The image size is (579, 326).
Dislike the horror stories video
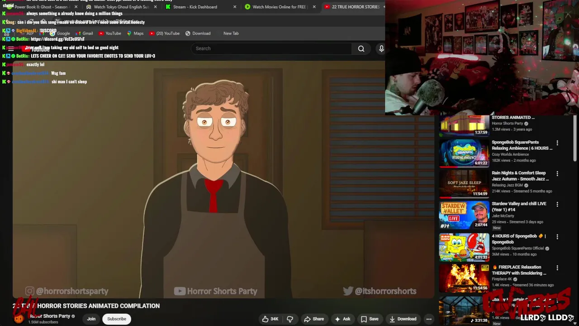click(290, 319)
